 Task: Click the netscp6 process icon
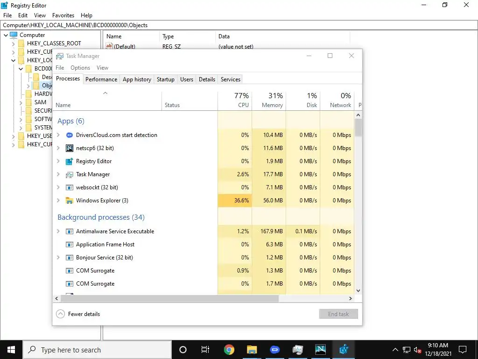click(x=70, y=148)
